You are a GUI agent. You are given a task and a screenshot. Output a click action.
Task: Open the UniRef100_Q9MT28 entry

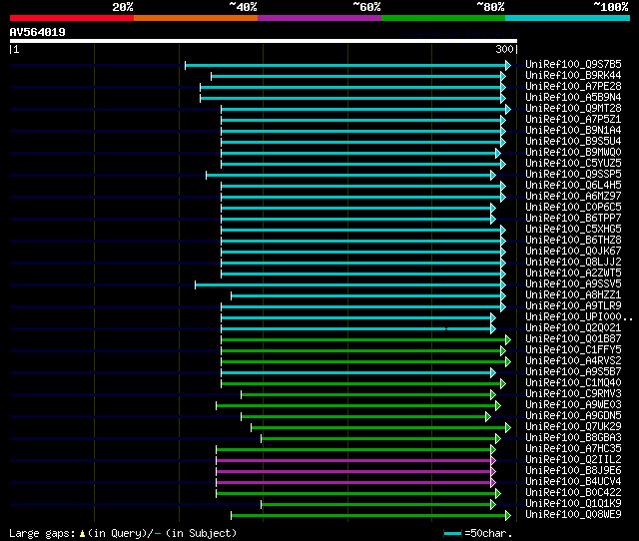pos(573,109)
